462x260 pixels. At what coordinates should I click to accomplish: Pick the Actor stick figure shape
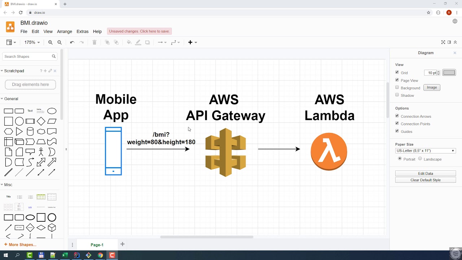[41, 152]
